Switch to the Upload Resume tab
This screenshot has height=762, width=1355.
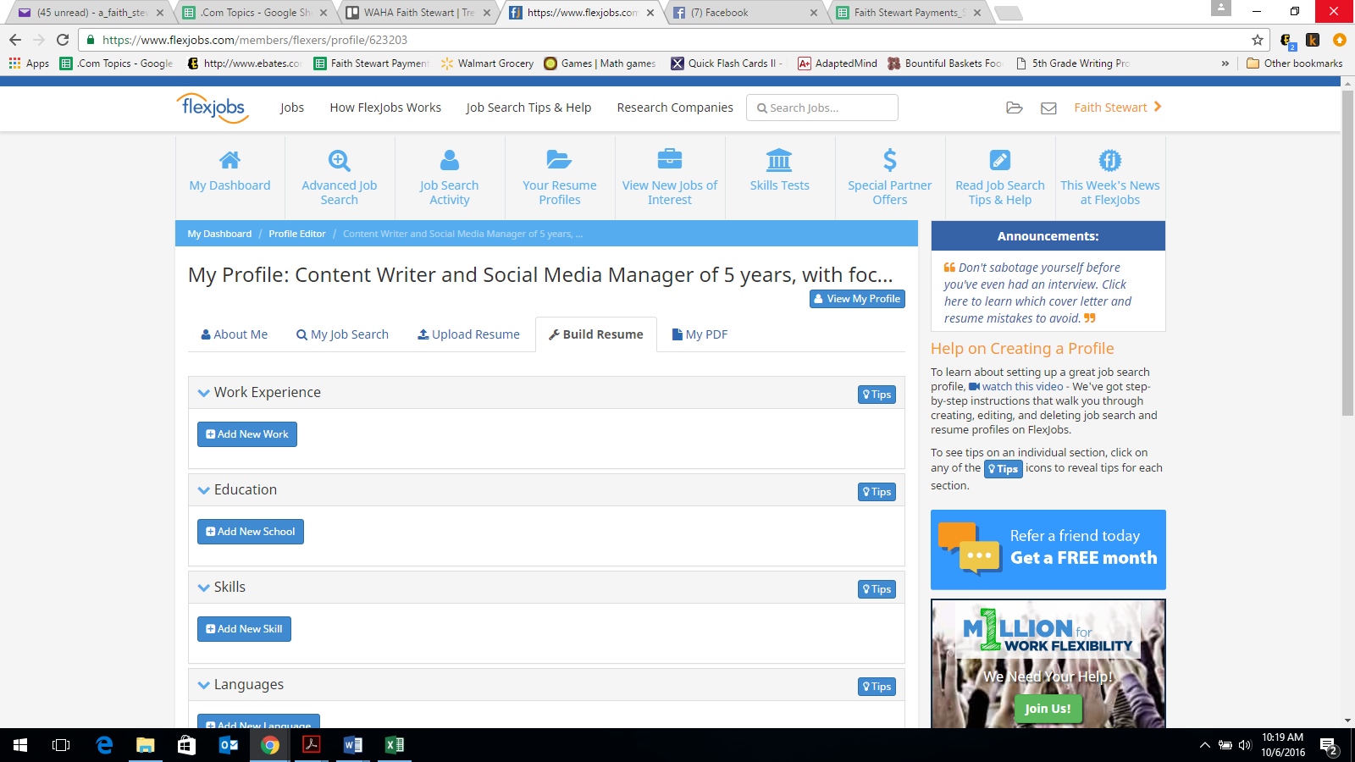click(x=468, y=334)
